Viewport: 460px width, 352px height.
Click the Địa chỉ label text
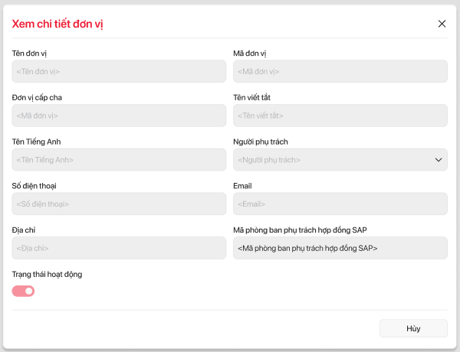click(24, 230)
